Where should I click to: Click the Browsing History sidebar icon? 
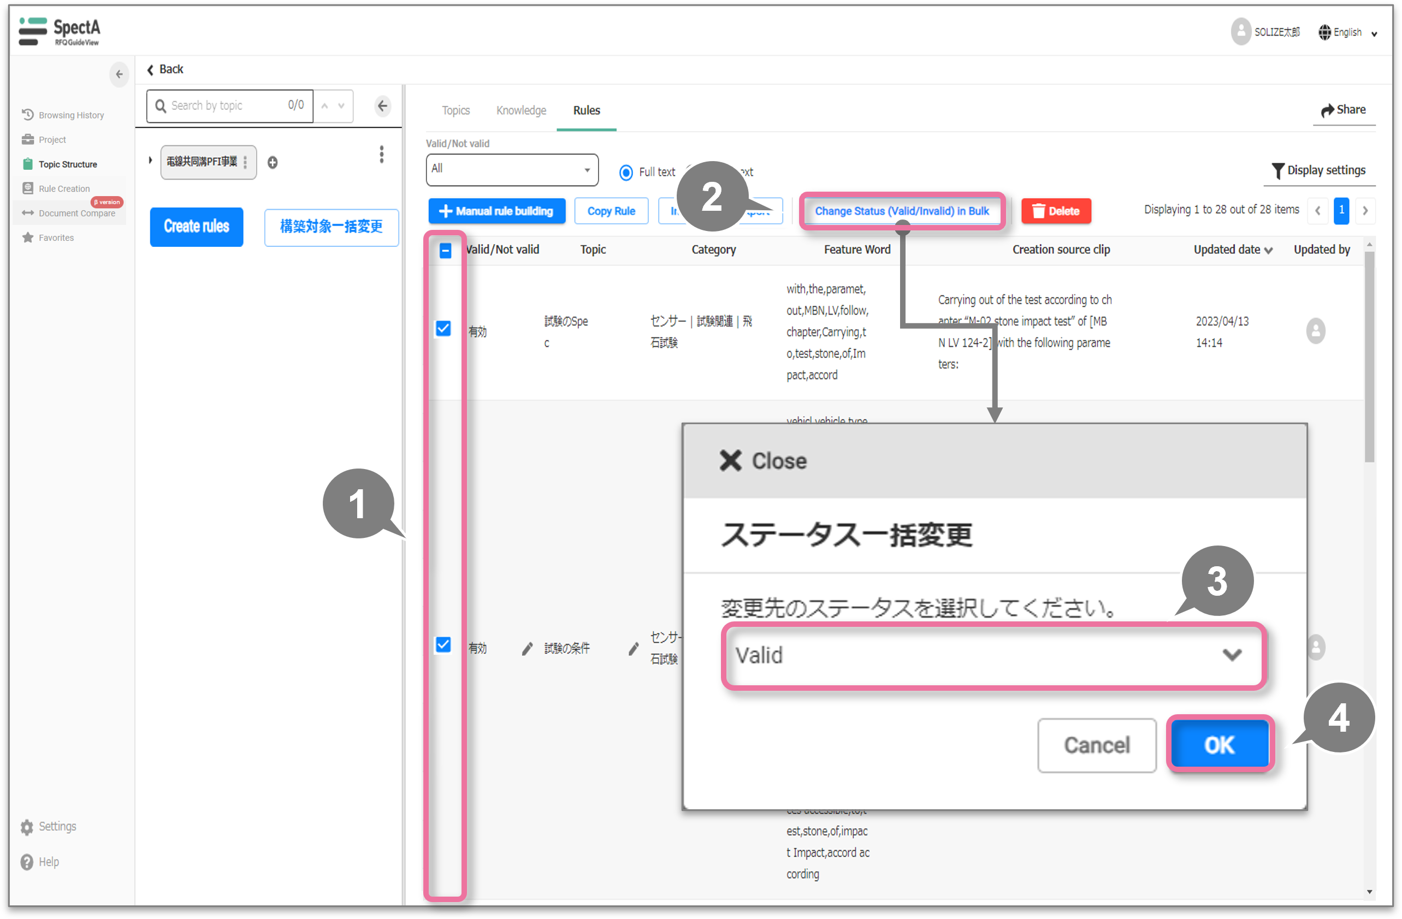[28, 114]
